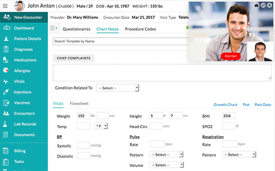Viewport: 275px width, 171px height.
Task: Click the Pulse Rate bpm field
Action: (x=157, y=144)
